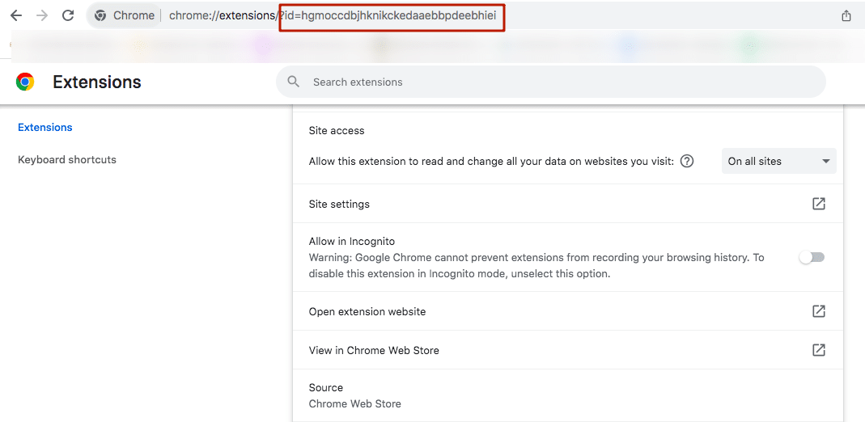
Task: Click the extension ID in the URL
Action: [x=392, y=15]
